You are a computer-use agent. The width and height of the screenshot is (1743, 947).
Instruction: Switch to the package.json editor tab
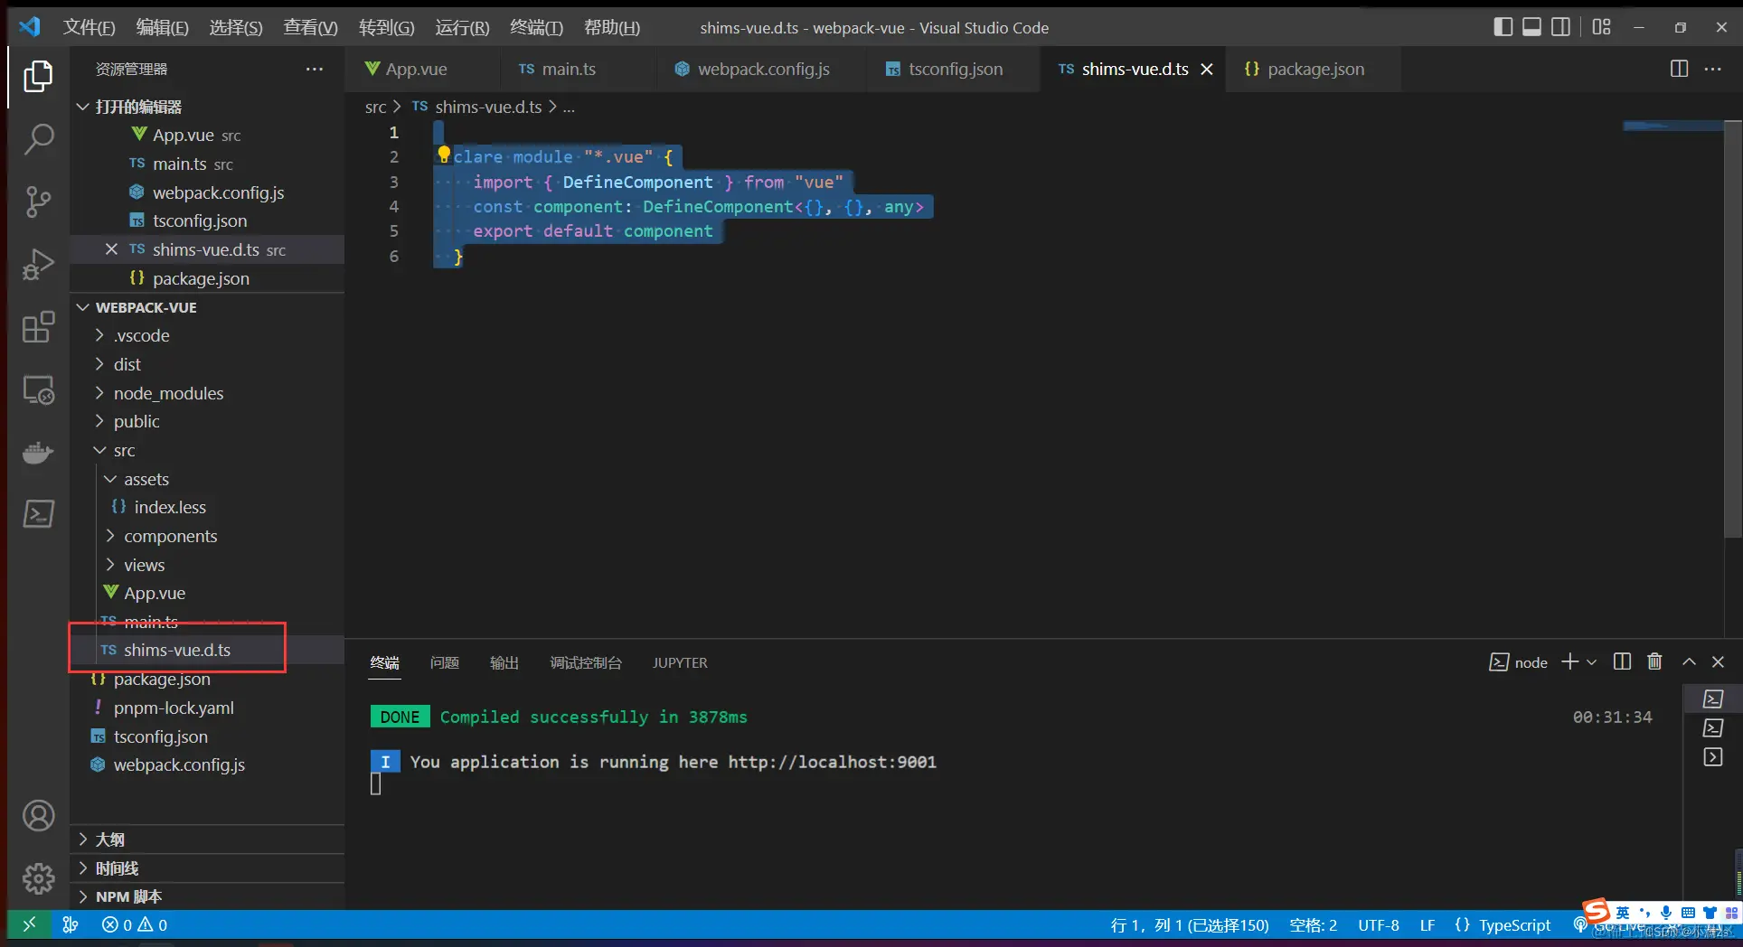1315,69
